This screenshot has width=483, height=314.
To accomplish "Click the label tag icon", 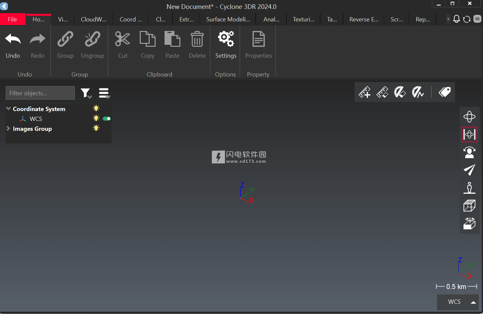I will coord(445,92).
